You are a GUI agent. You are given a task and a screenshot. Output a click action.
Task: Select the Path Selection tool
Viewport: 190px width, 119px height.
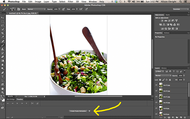pos(2,81)
